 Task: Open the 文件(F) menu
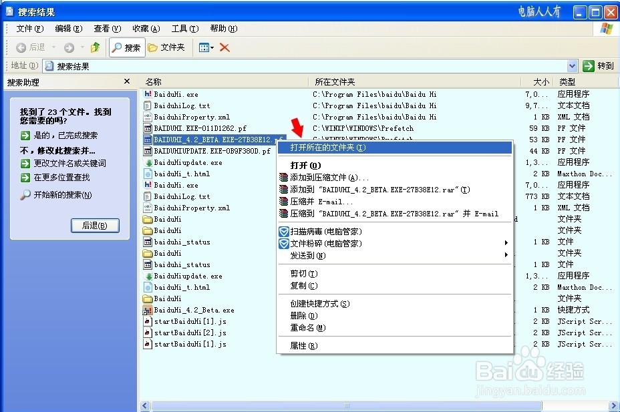click(29, 29)
